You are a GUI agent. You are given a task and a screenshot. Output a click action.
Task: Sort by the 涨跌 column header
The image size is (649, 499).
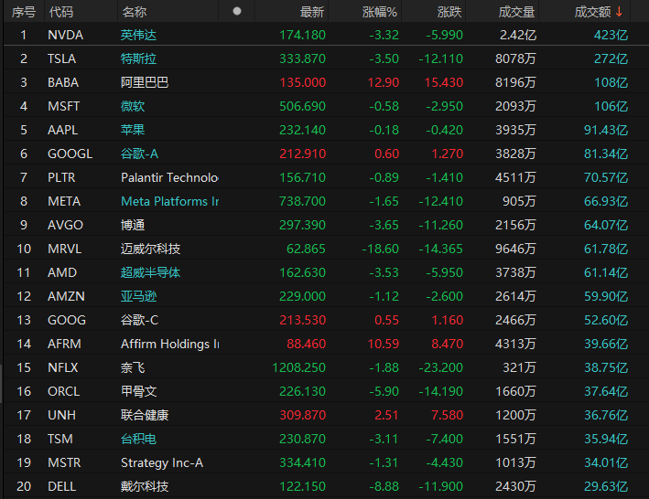[449, 12]
